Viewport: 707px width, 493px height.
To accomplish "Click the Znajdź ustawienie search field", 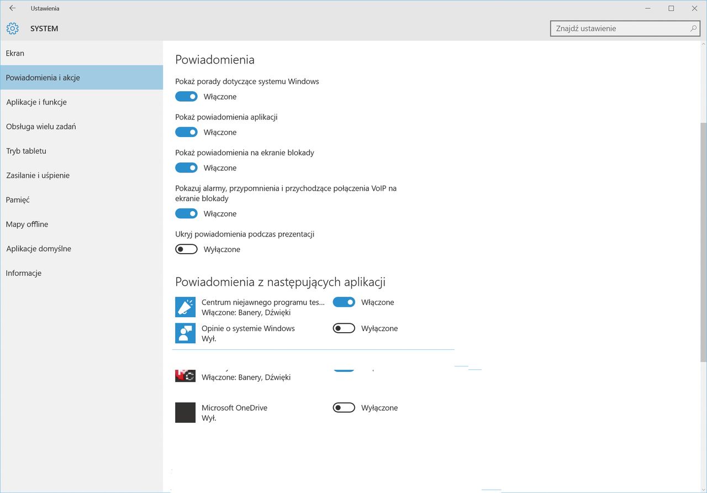I will tap(625, 28).
